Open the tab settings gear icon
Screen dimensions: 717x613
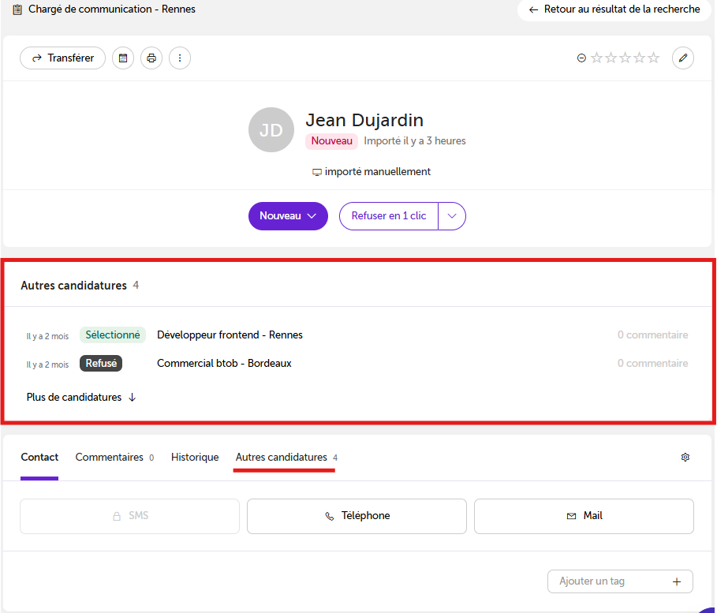685,457
